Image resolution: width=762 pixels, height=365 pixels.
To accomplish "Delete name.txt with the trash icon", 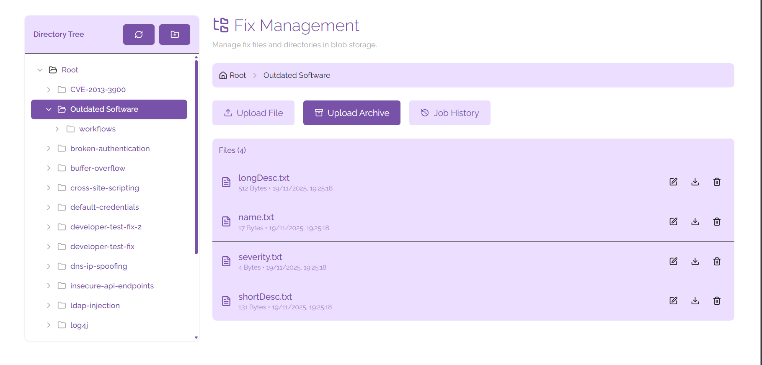I will click(x=717, y=221).
